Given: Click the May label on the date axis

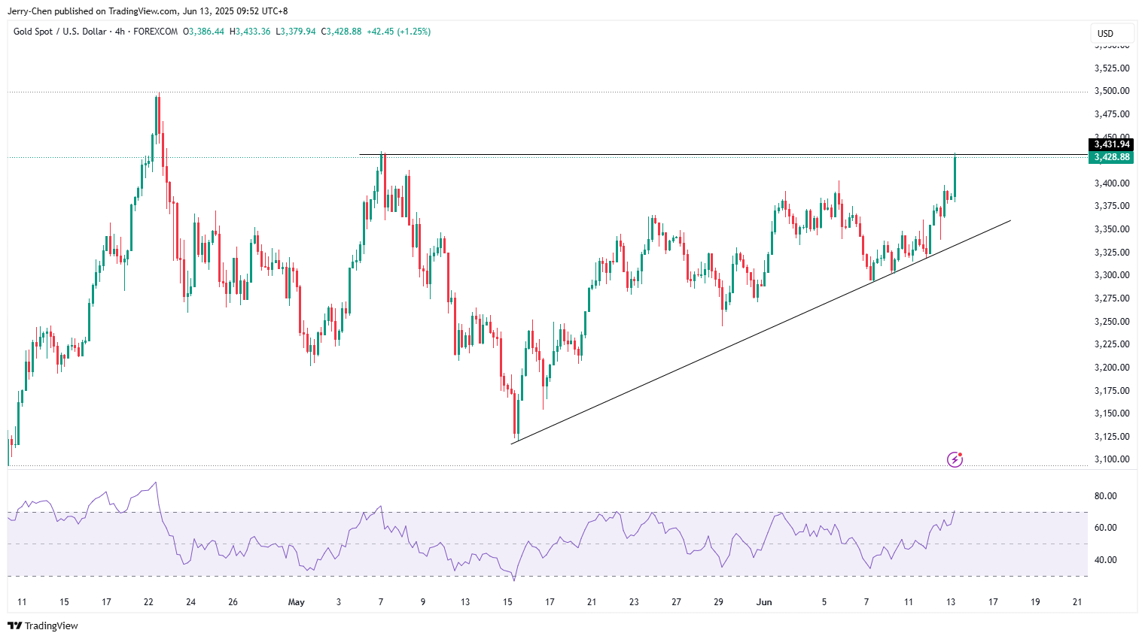Looking at the screenshot, I should [297, 602].
